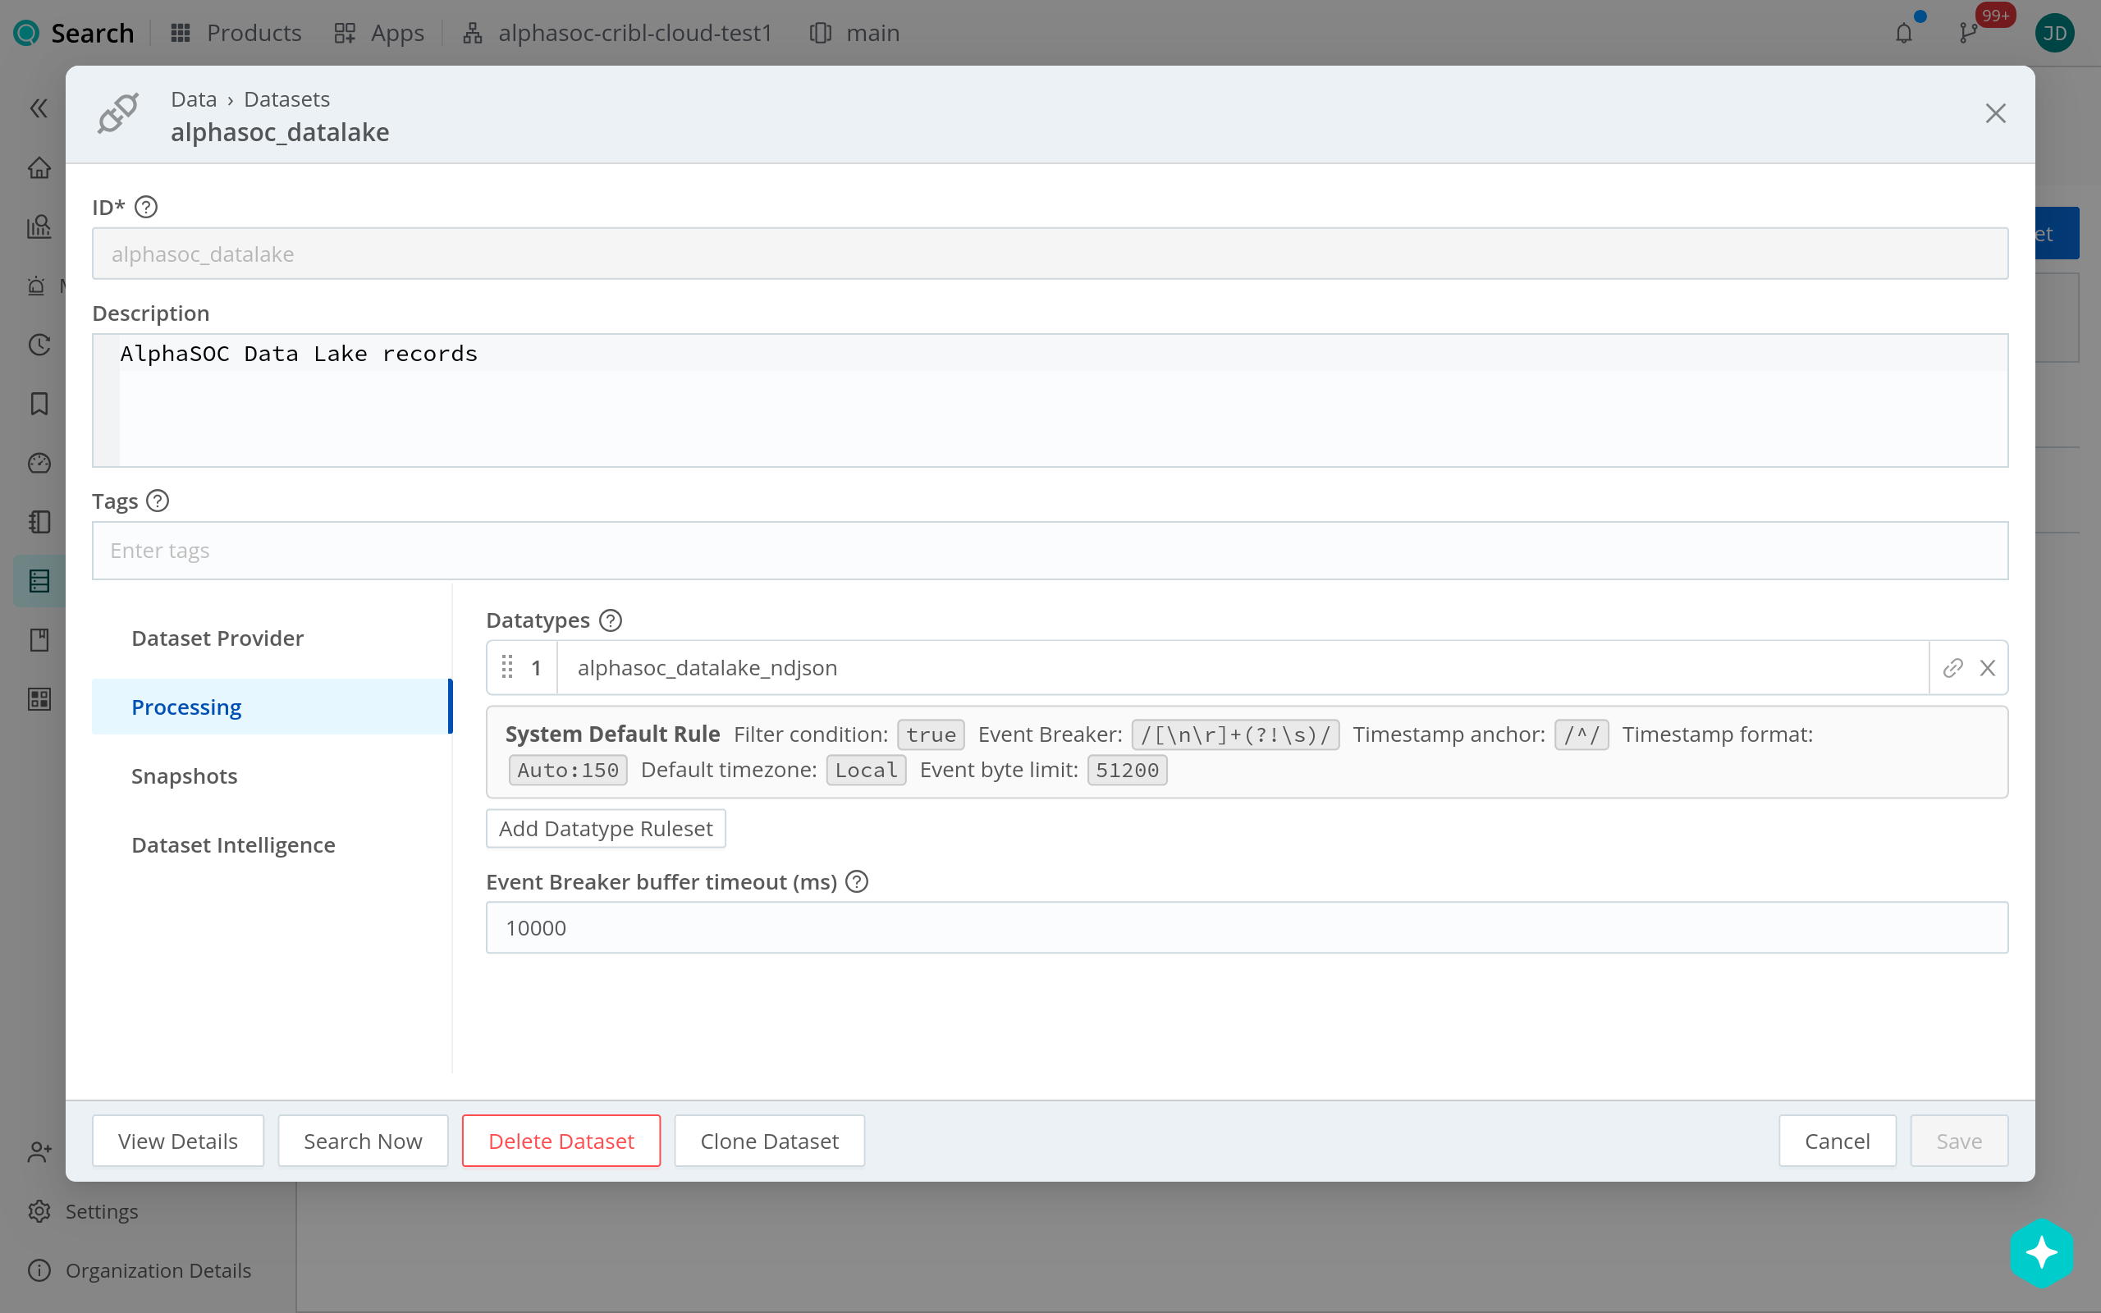Click the Search Now button
The image size is (2101, 1313).
363,1141
